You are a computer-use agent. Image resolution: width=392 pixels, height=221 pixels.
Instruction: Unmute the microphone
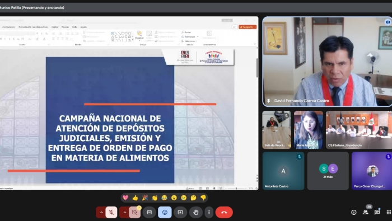pos(111,212)
